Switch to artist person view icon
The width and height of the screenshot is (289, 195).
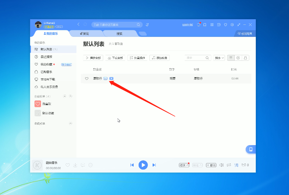[x=245, y=58]
